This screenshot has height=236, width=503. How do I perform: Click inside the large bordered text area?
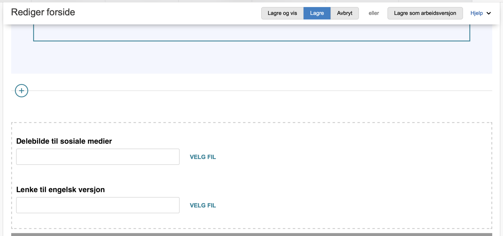pos(251,33)
